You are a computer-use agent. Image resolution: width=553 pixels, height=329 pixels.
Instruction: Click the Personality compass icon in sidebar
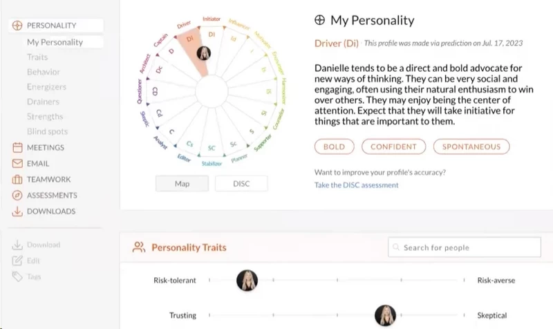[x=17, y=26]
